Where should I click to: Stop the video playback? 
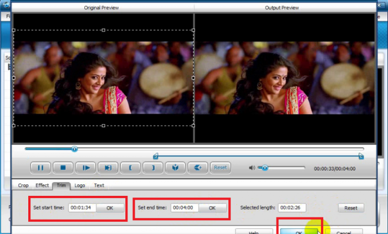tap(63, 168)
